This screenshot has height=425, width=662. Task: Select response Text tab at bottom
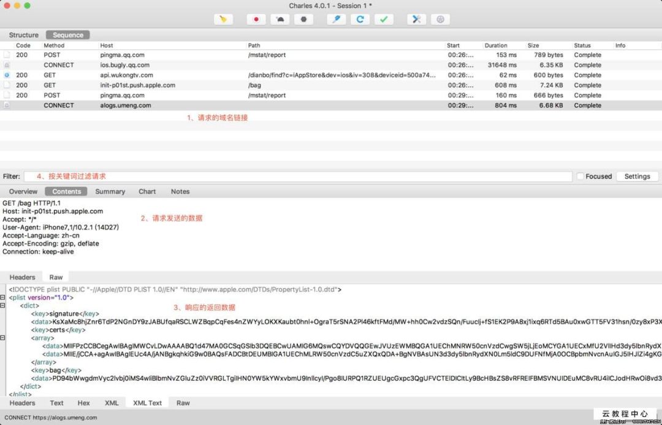pos(56,403)
